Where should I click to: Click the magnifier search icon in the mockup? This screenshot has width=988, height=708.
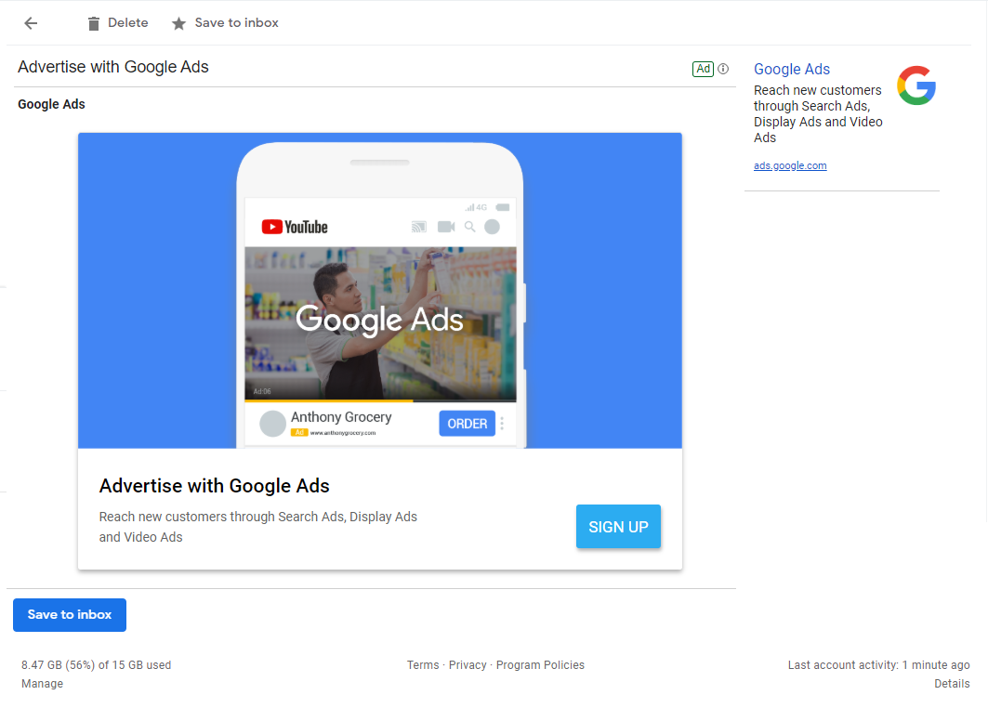[470, 227]
